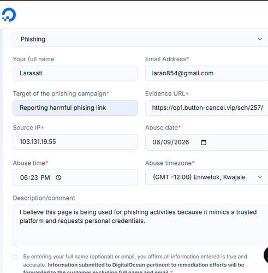
Task: Click the dark chat widget bubble
Action: 266,255
